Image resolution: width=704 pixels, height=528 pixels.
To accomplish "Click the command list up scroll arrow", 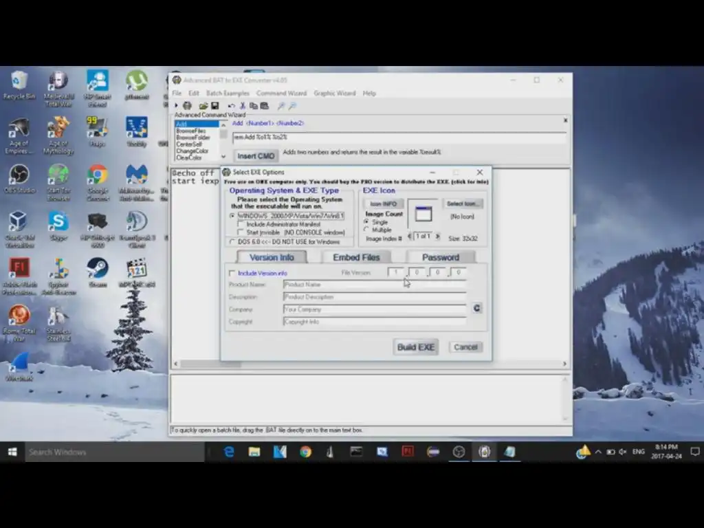I will tap(223, 125).
